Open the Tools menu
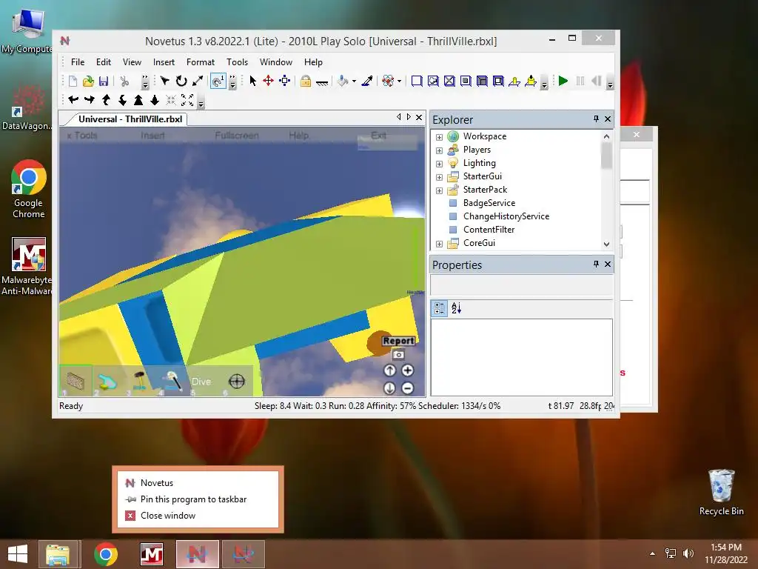Image resolution: width=758 pixels, height=569 pixels. click(x=237, y=62)
